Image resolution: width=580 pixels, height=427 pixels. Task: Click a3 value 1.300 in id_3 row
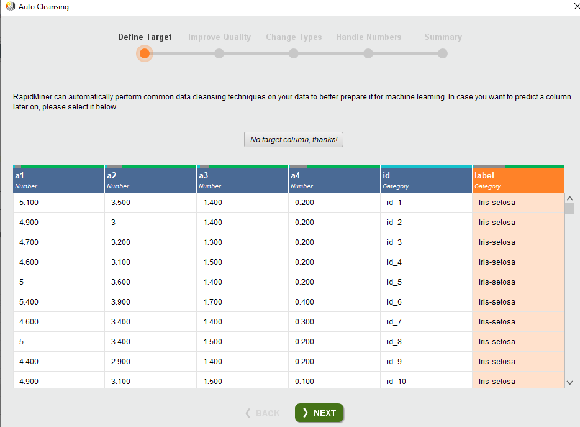click(242, 242)
